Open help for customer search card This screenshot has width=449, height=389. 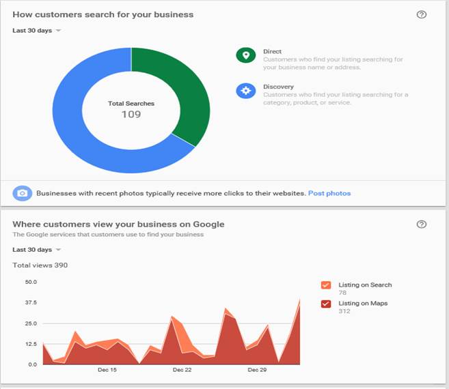[x=421, y=14]
